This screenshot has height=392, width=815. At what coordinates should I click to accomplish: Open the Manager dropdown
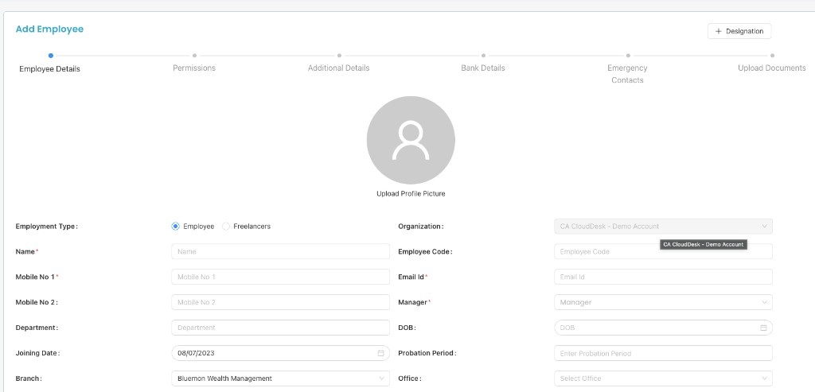coord(663,302)
